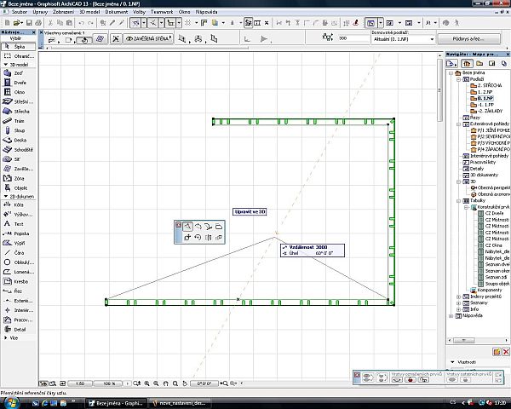Select the Okno (Window) tool

[18, 92]
